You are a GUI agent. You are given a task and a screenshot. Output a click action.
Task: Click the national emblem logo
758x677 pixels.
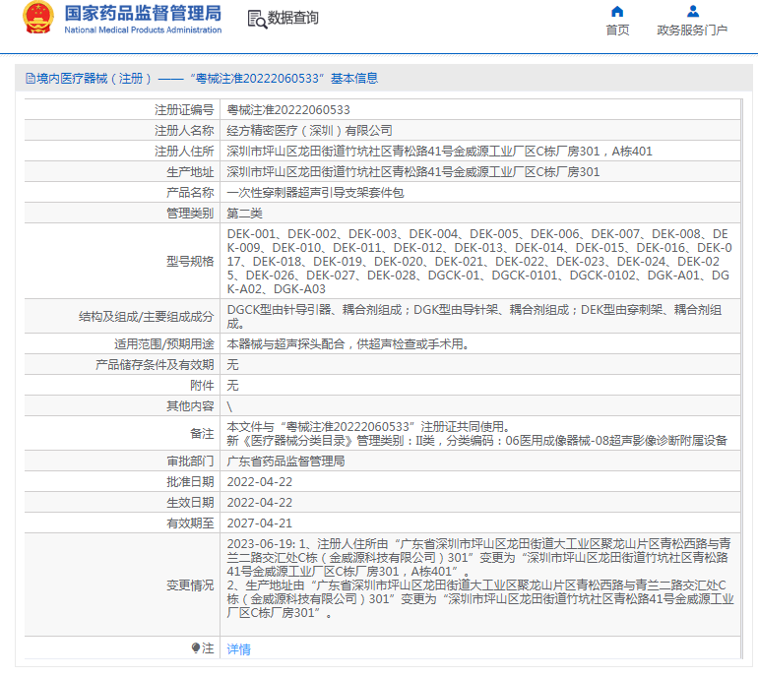pos(37,18)
